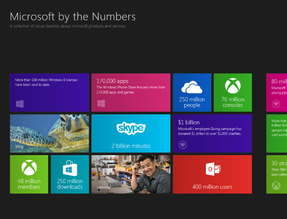Click the '250 million people' label

click(192, 102)
